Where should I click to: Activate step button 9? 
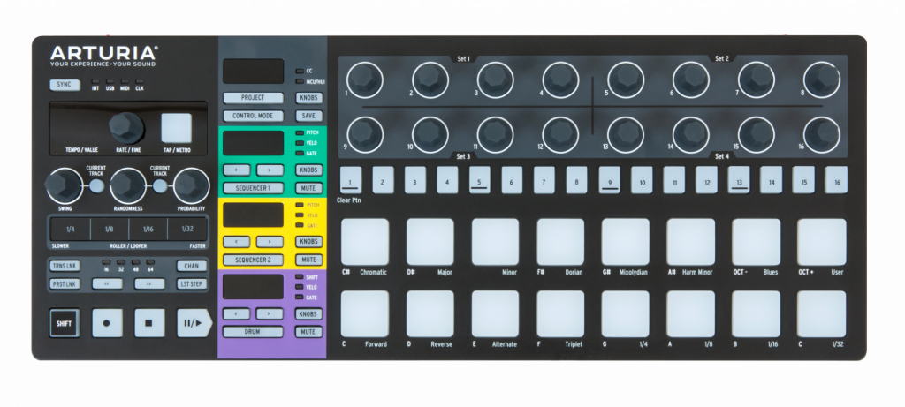click(610, 180)
